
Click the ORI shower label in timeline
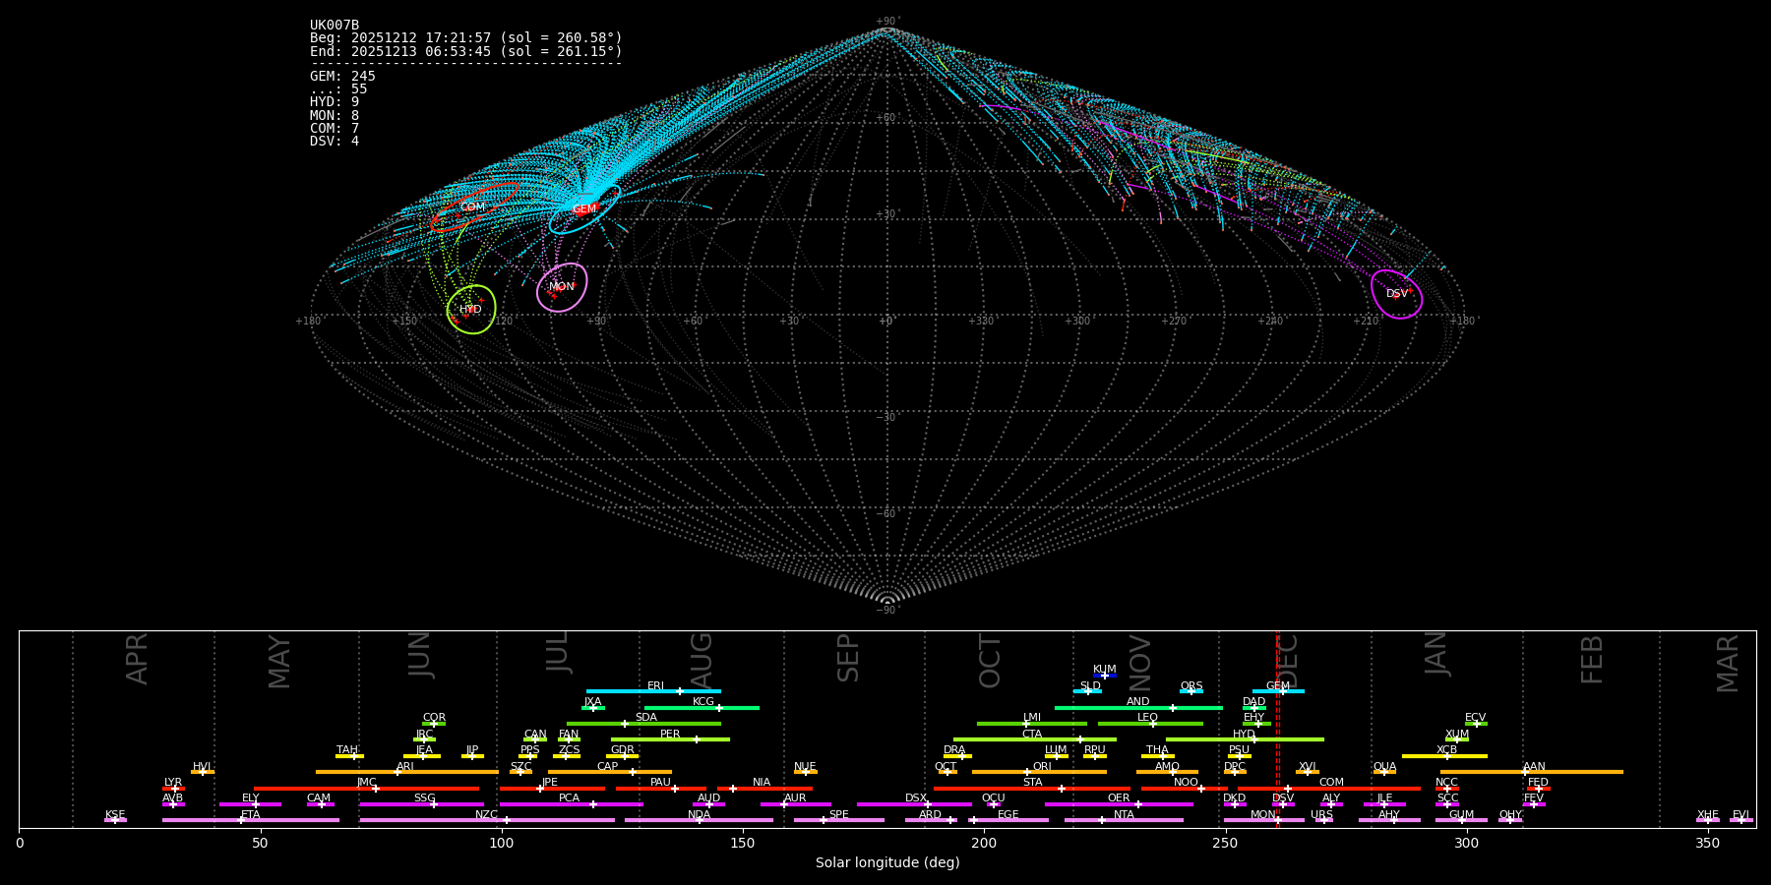click(1042, 767)
